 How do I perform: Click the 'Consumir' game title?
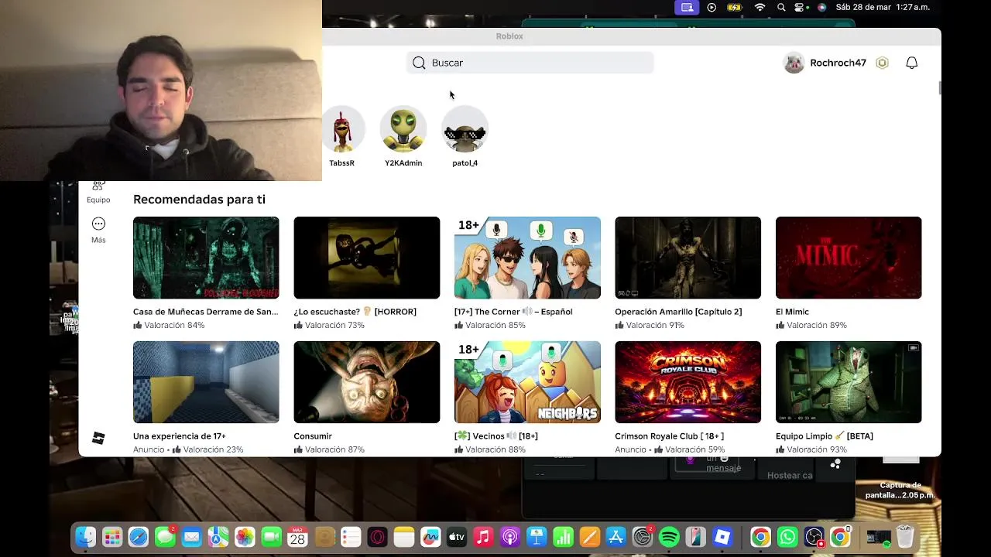[313, 436]
